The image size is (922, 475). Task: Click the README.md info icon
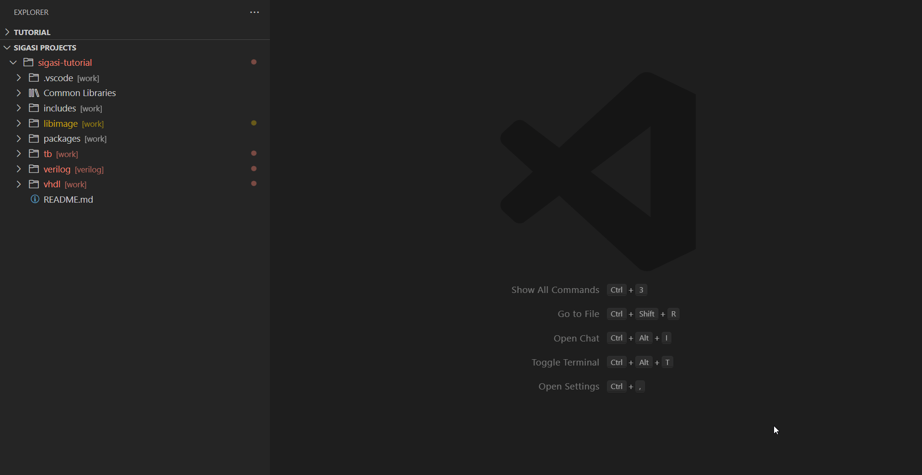[x=35, y=199]
